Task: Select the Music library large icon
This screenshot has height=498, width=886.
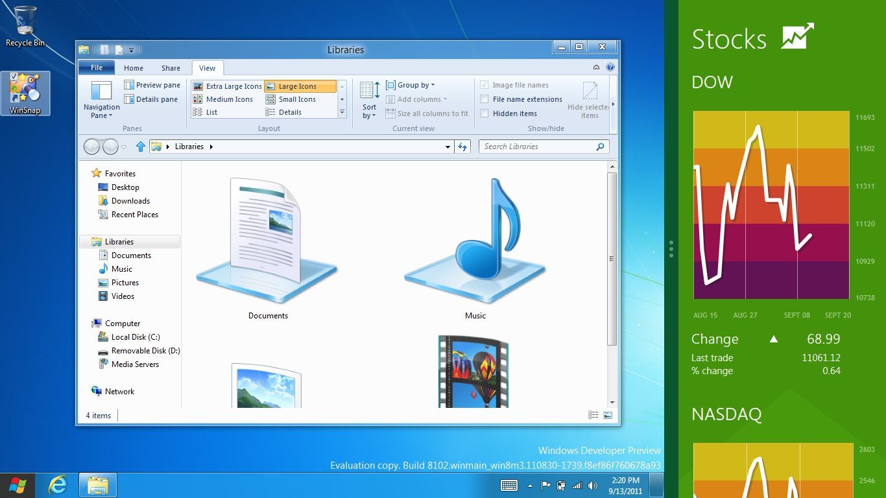Action: click(x=475, y=241)
